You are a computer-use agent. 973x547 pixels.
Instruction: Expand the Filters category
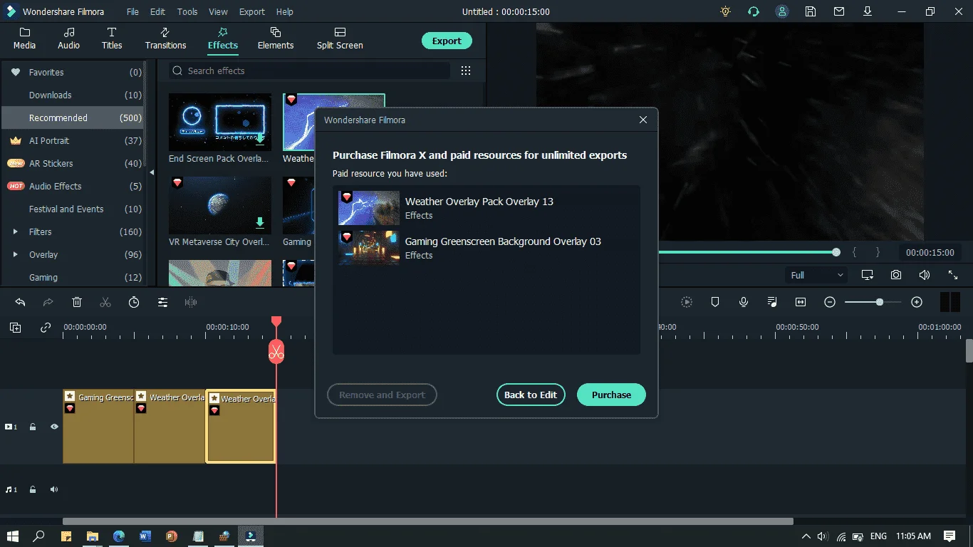pyautogui.click(x=16, y=231)
